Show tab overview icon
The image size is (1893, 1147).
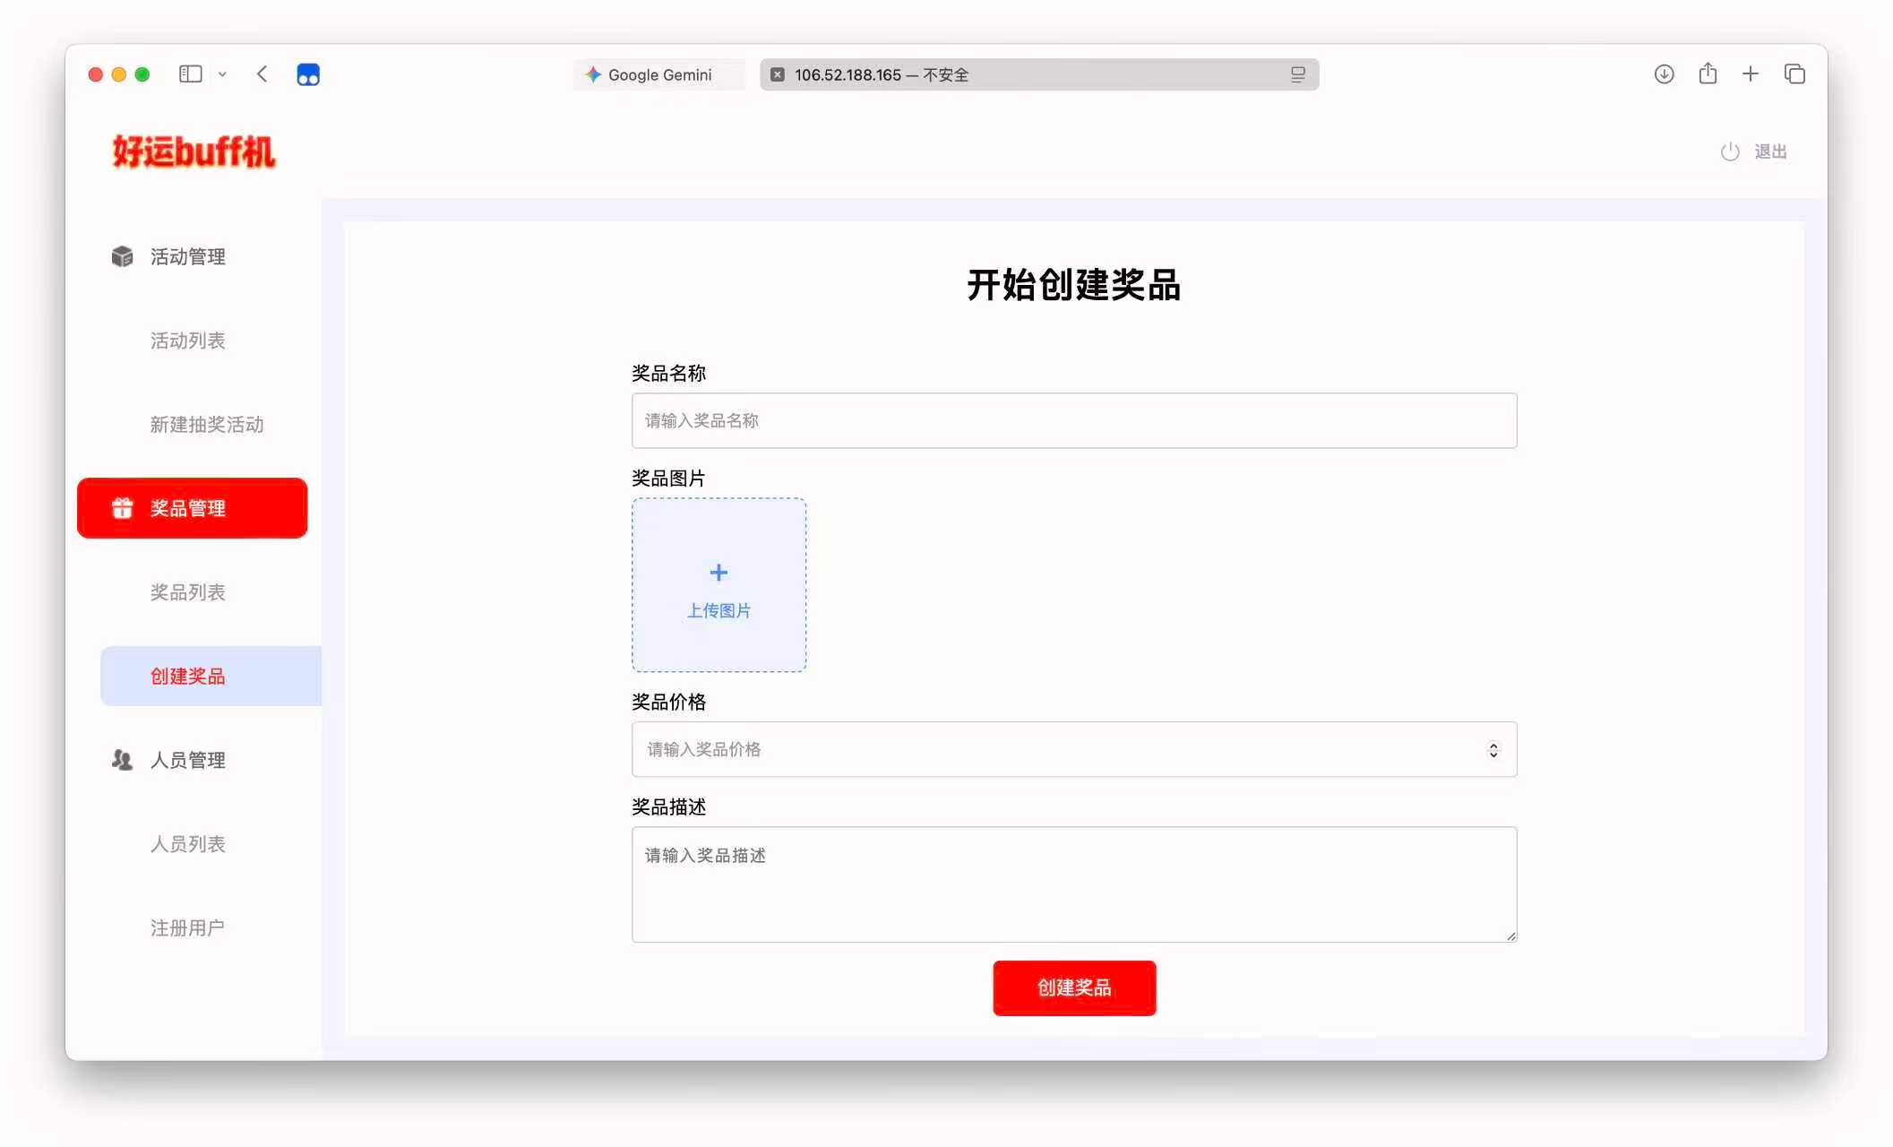(x=1794, y=74)
